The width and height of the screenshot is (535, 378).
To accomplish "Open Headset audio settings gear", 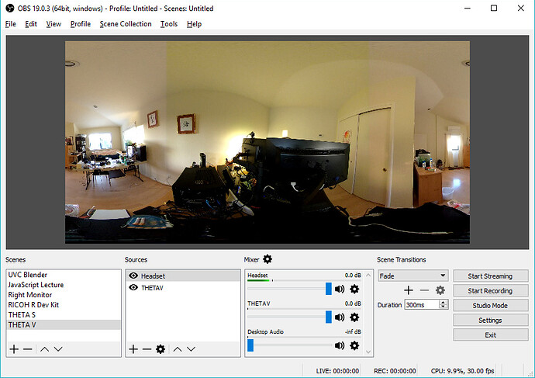I will coord(354,290).
